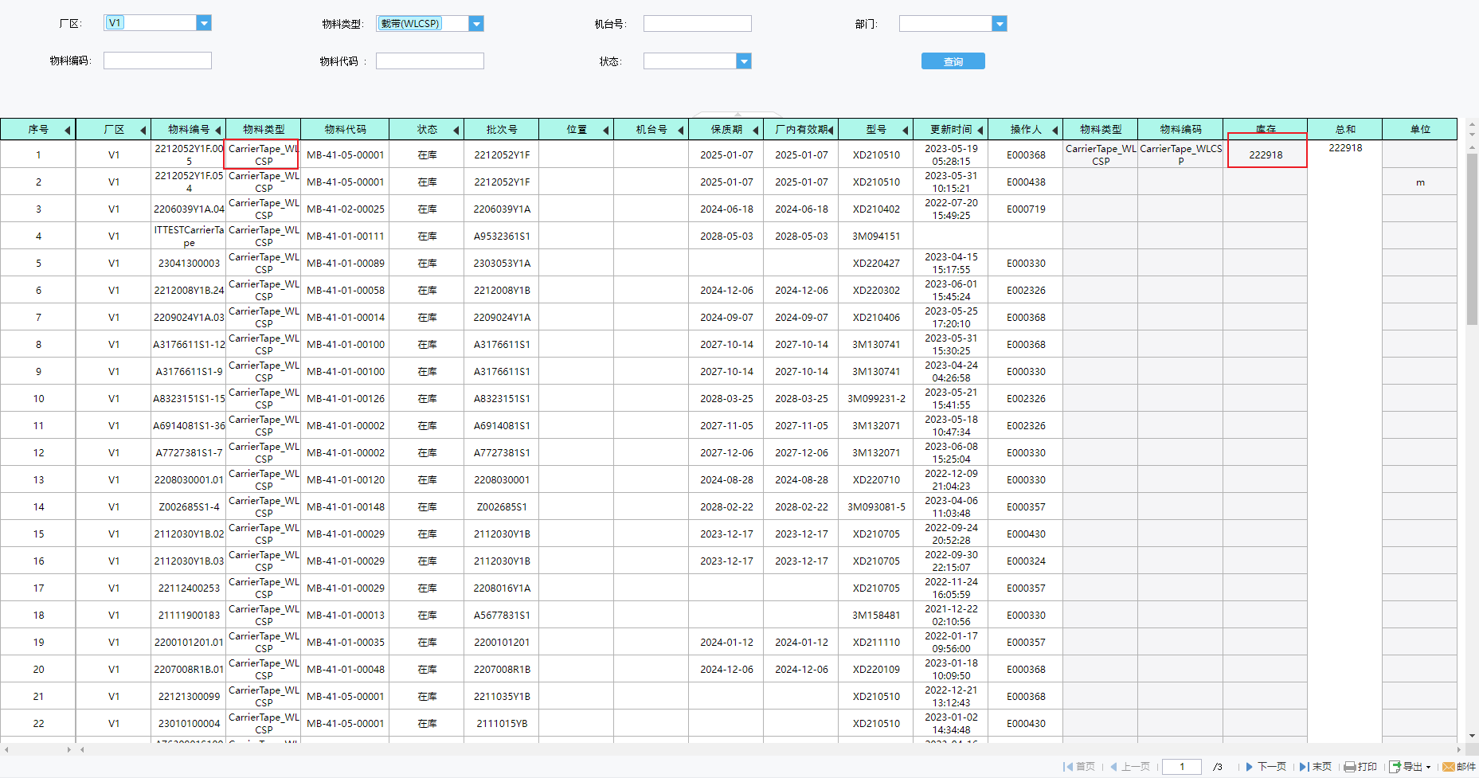Select batch Z002685S1 cell

502,507
